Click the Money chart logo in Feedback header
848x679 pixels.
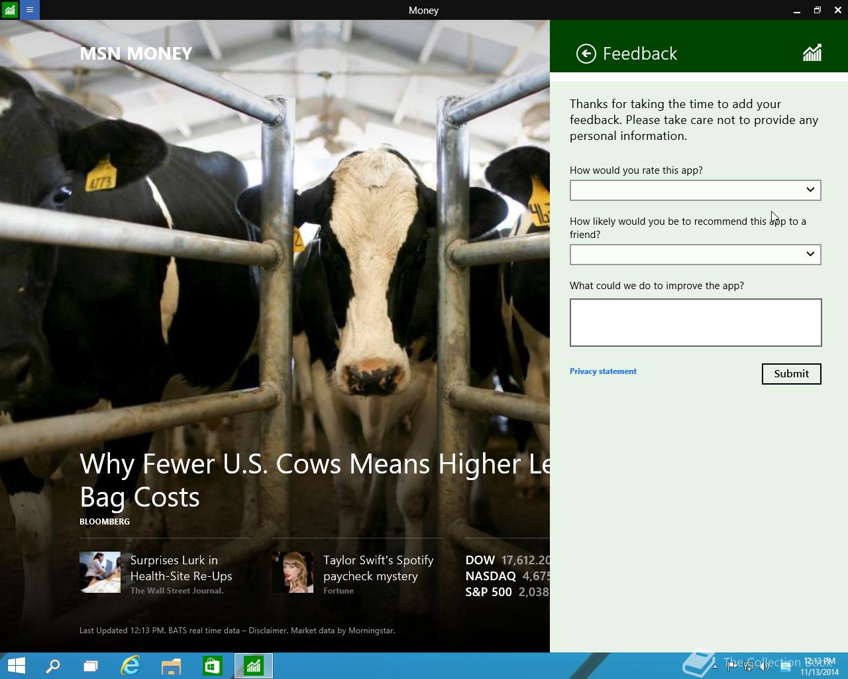[x=812, y=53]
